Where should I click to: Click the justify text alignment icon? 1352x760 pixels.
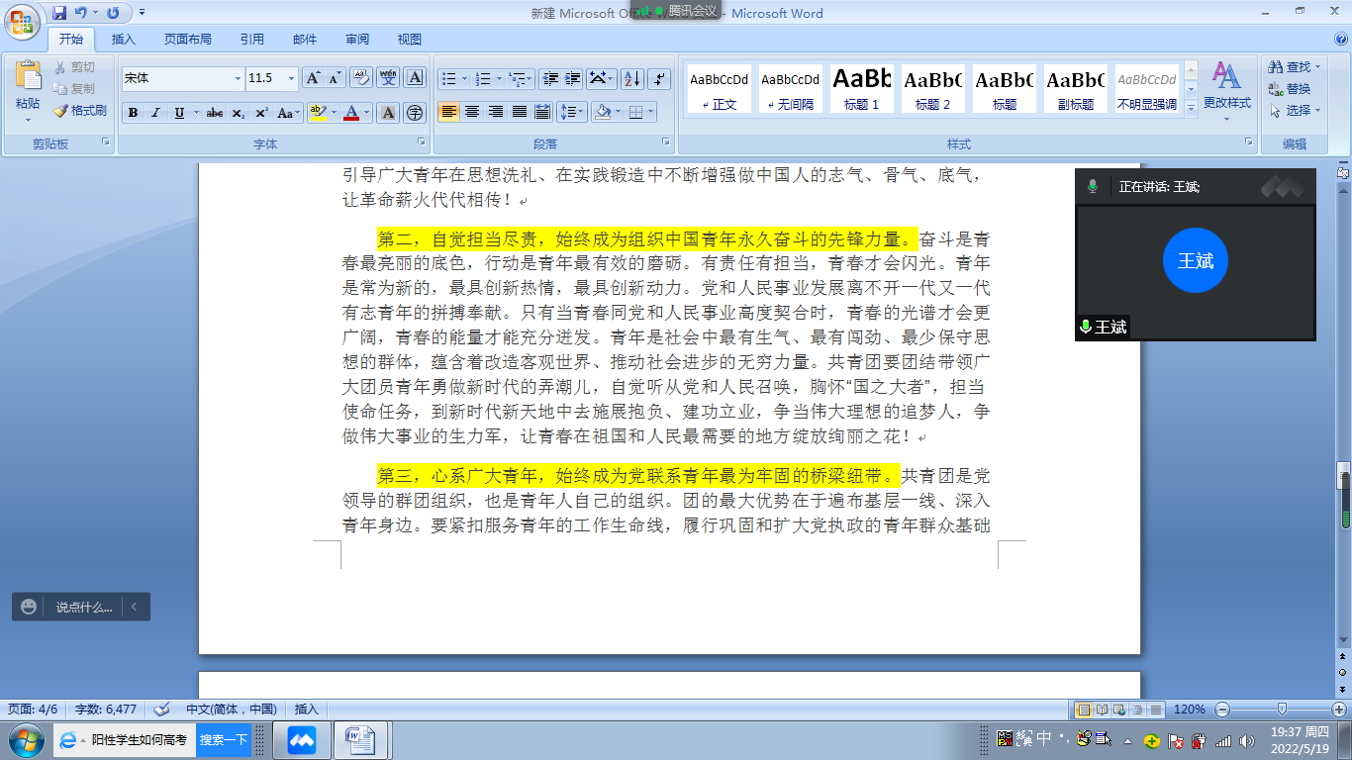pos(520,112)
